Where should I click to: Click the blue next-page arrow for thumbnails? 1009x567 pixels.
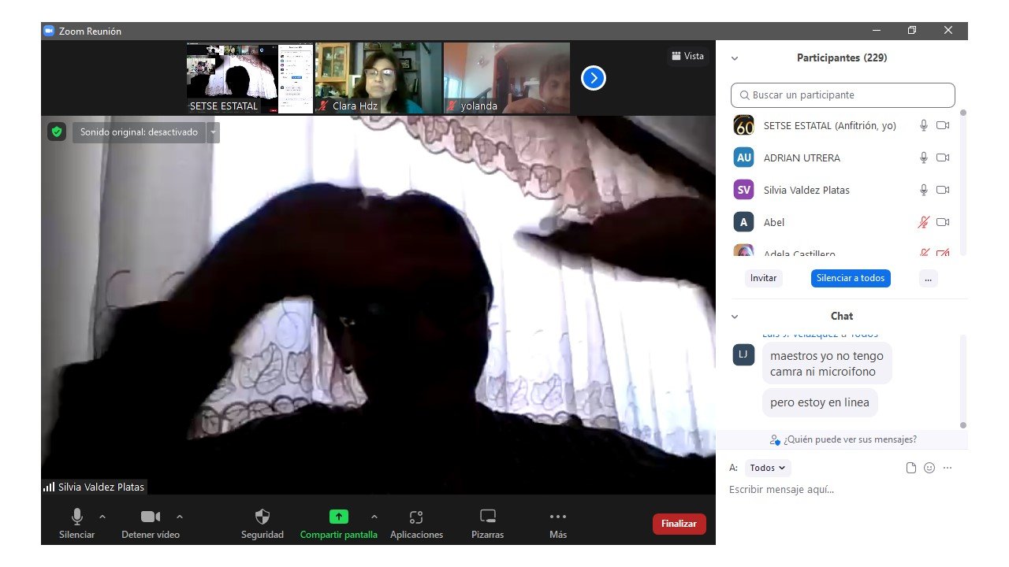pyautogui.click(x=594, y=78)
